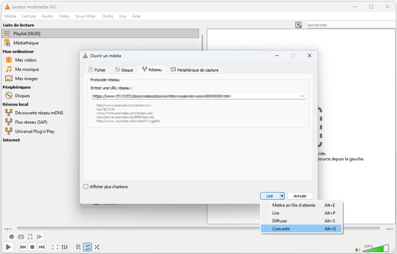The image size is (397, 254).
Task: Switch to Périphérique de capture tab
Action: pos(195,70)
